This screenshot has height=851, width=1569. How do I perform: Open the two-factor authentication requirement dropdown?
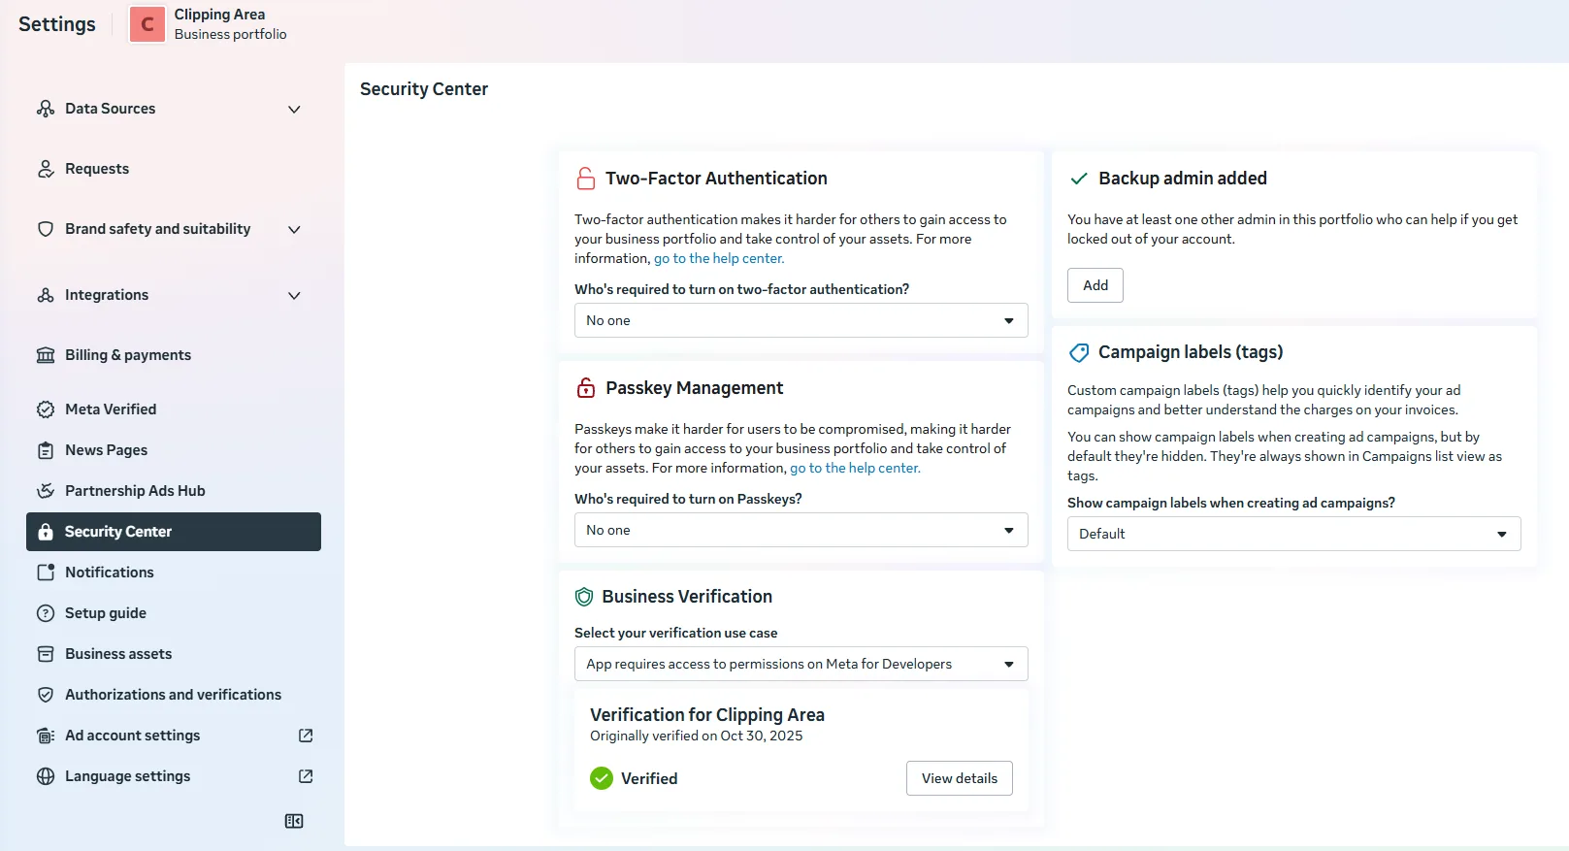801,320
